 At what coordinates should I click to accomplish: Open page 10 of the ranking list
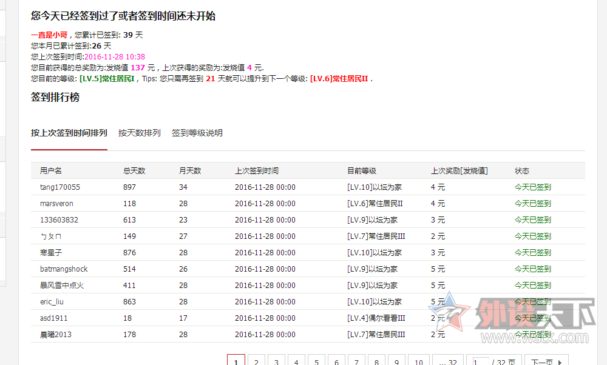[418, 362]
